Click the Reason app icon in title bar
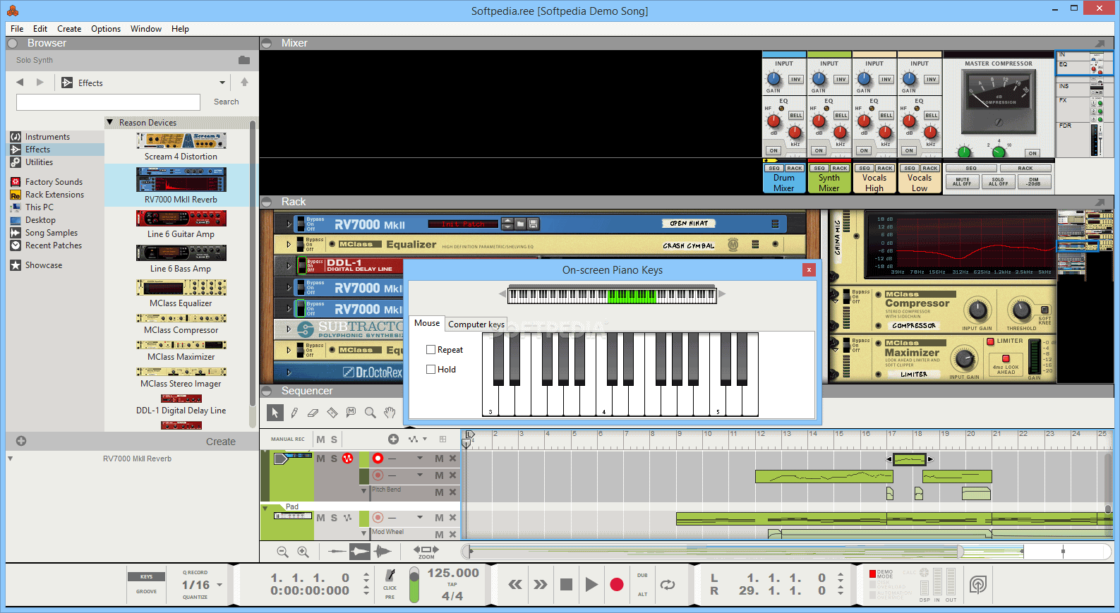The height and width of the screenshot is (613, 1120). pyautogui.click(x=13, y=11)
